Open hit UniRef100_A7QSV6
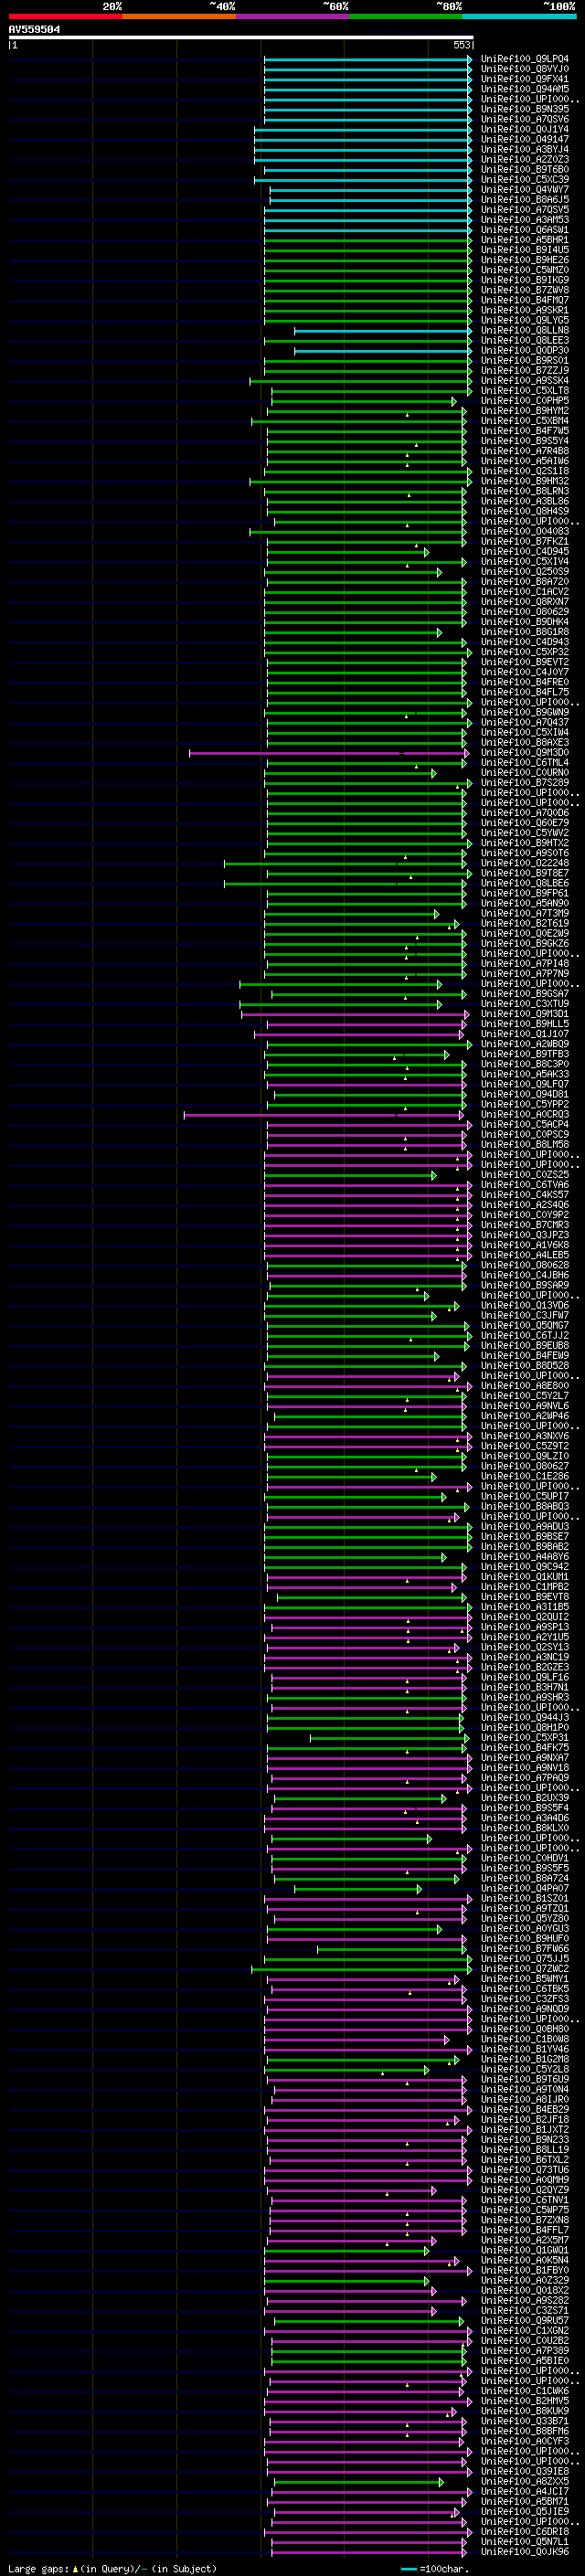This screenshot has width=585, height=2576. 525,119
